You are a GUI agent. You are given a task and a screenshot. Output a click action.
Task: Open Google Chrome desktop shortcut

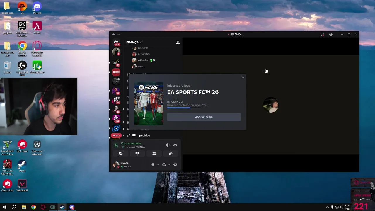click(22, 49)
